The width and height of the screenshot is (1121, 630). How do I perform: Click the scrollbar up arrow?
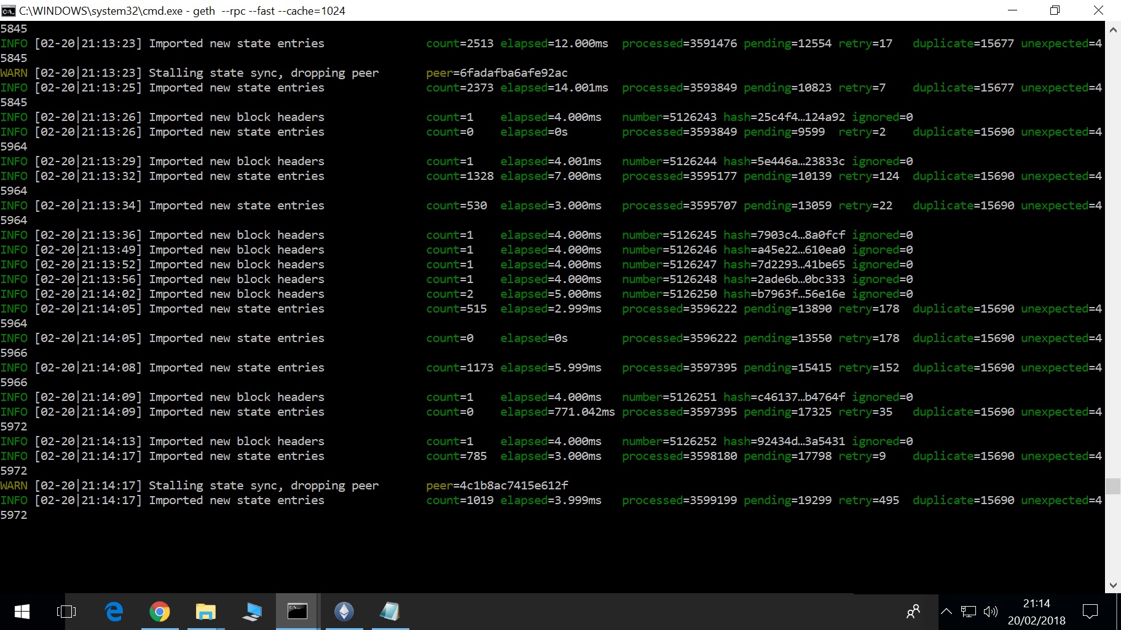click(x=1113, y=29)
